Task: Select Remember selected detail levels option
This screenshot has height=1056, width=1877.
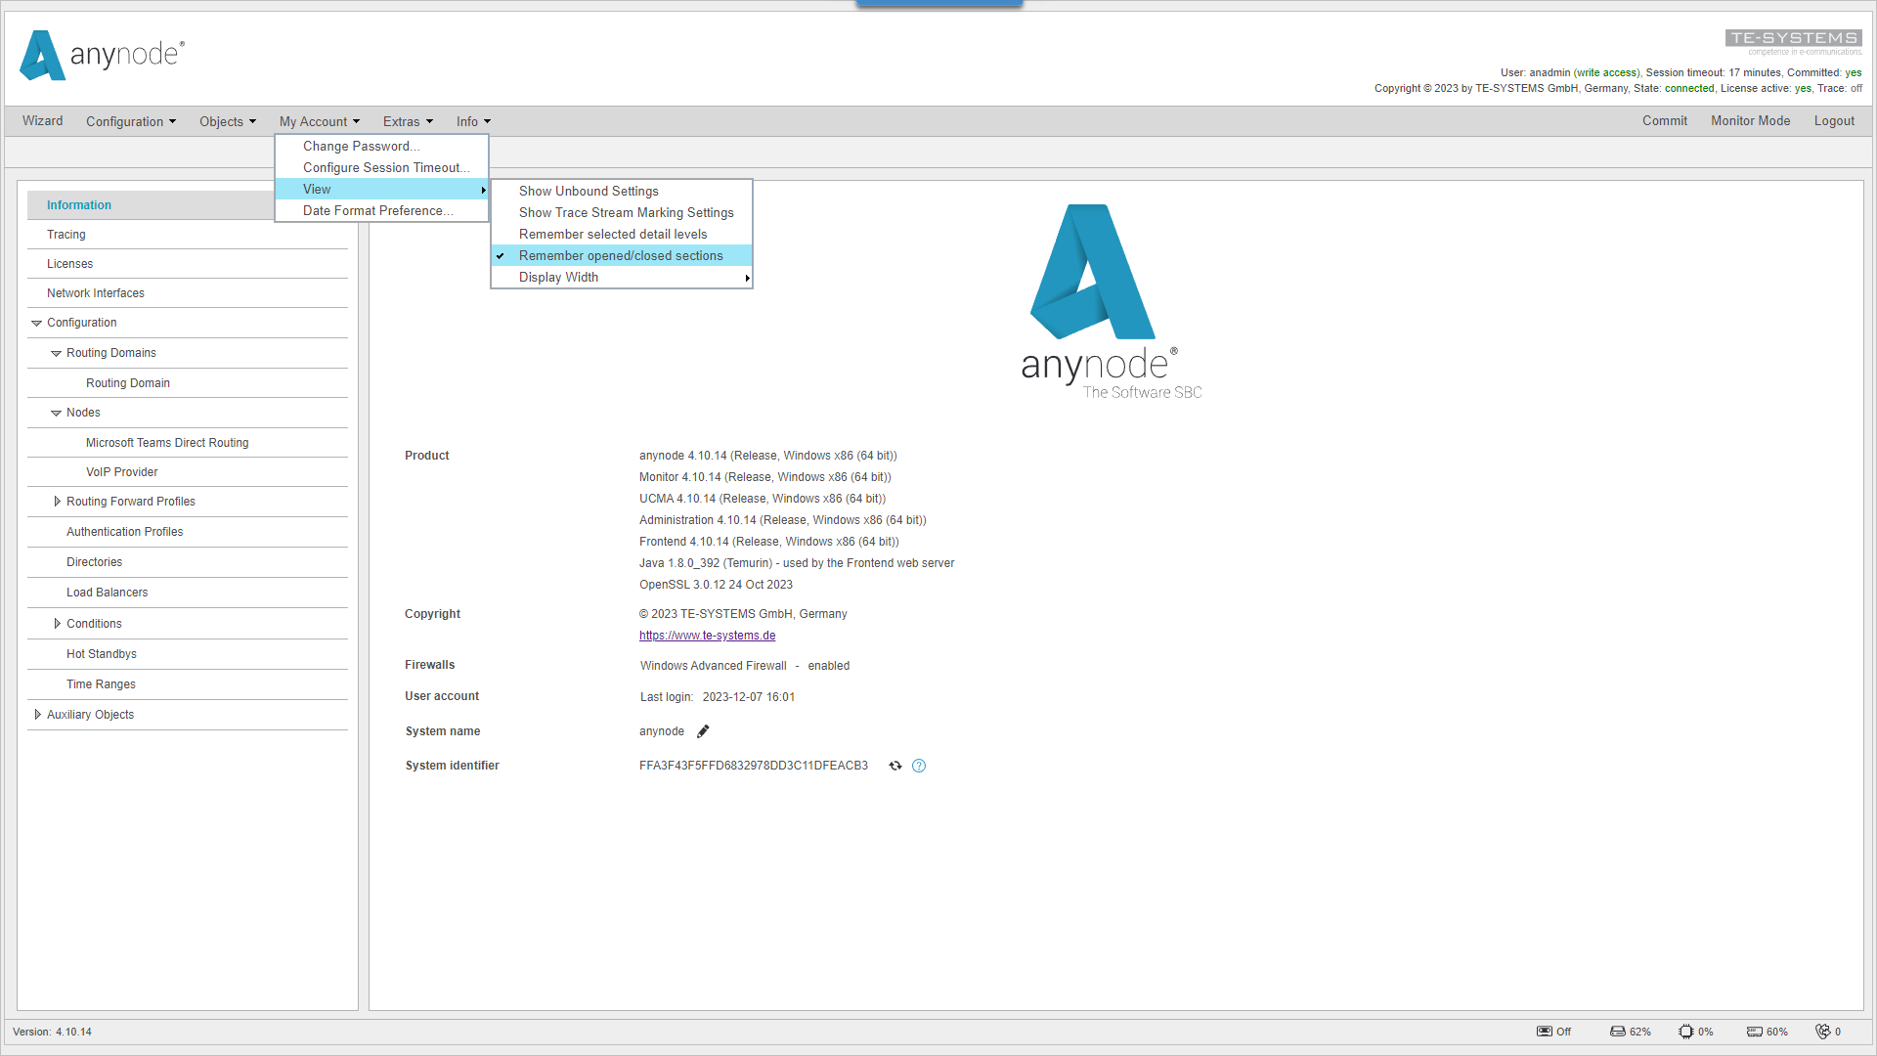Action: tap(614, 234)
